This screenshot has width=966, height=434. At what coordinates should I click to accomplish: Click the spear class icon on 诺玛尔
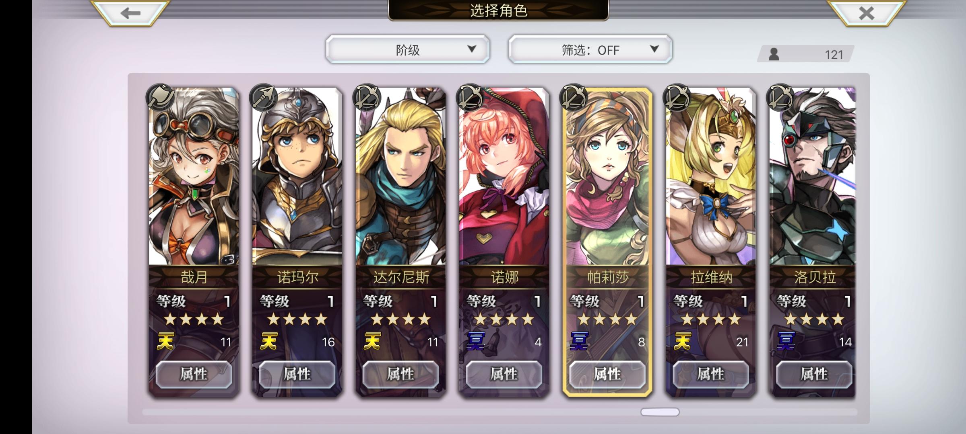tap(264, 97)
